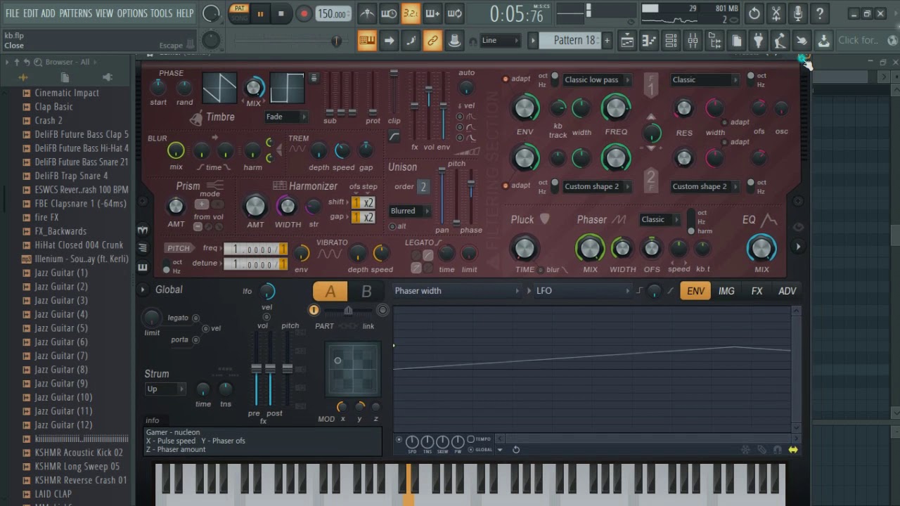
Task: Toggle TEMPO checkbox in envelope editor
Action: point(470,439)
